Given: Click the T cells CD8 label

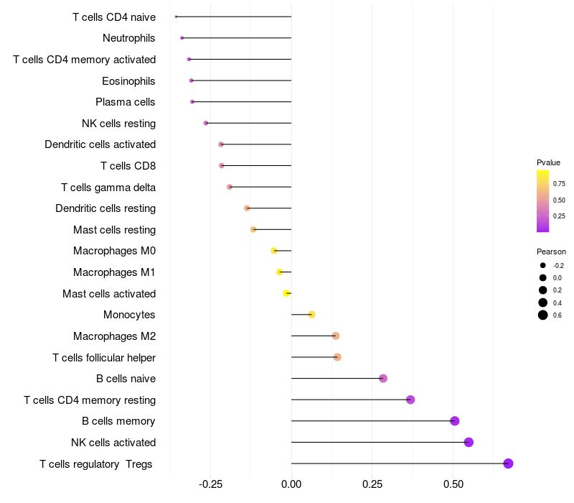Looking at the screenshot, I should tap(128, 166).
